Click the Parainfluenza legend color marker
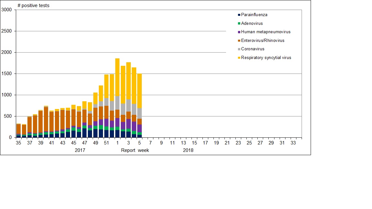The height and width of the screenshot is (209, 372). point(239,15)
